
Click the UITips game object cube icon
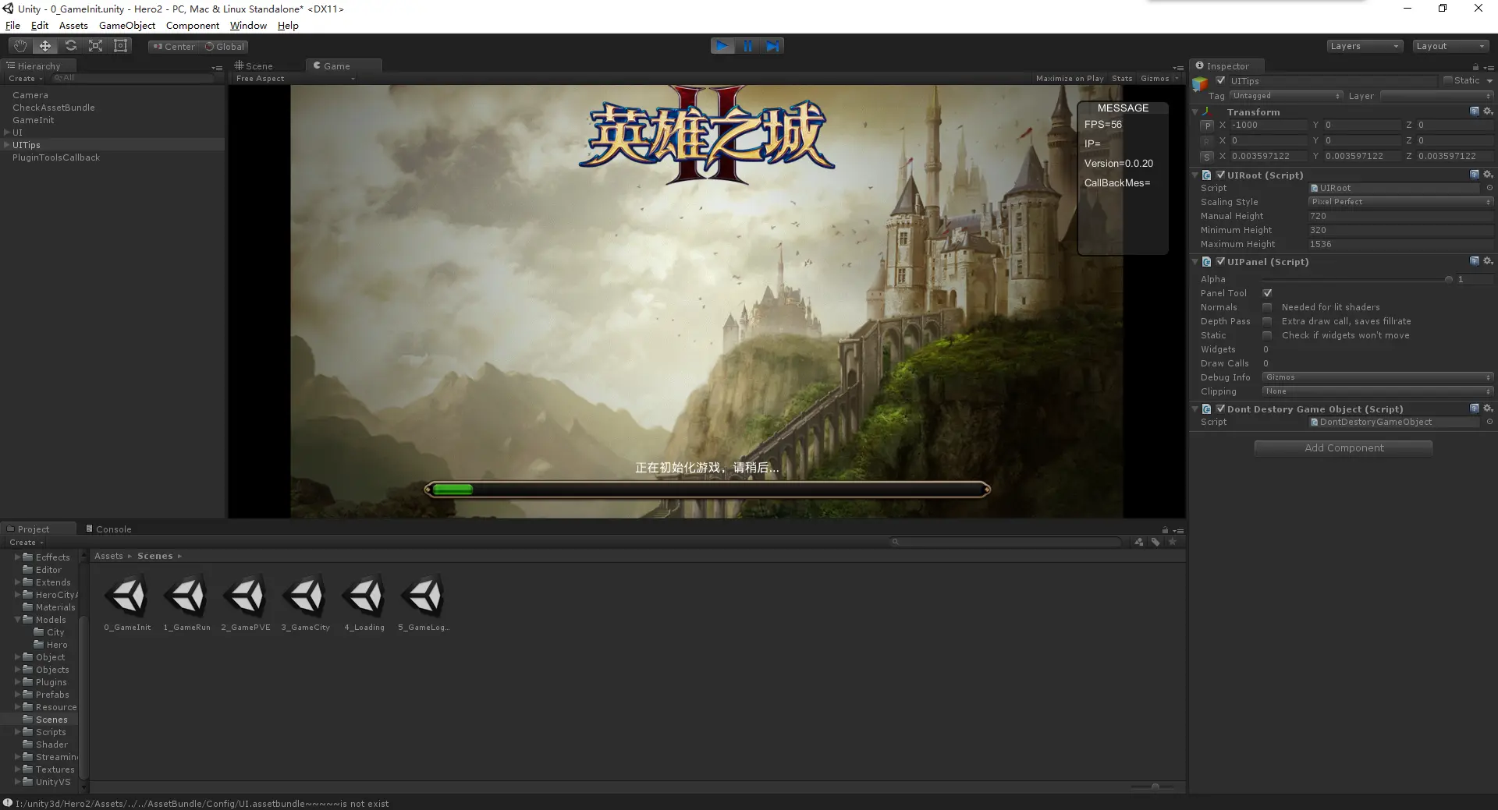pyautogui.click(x=1200, y=83)
